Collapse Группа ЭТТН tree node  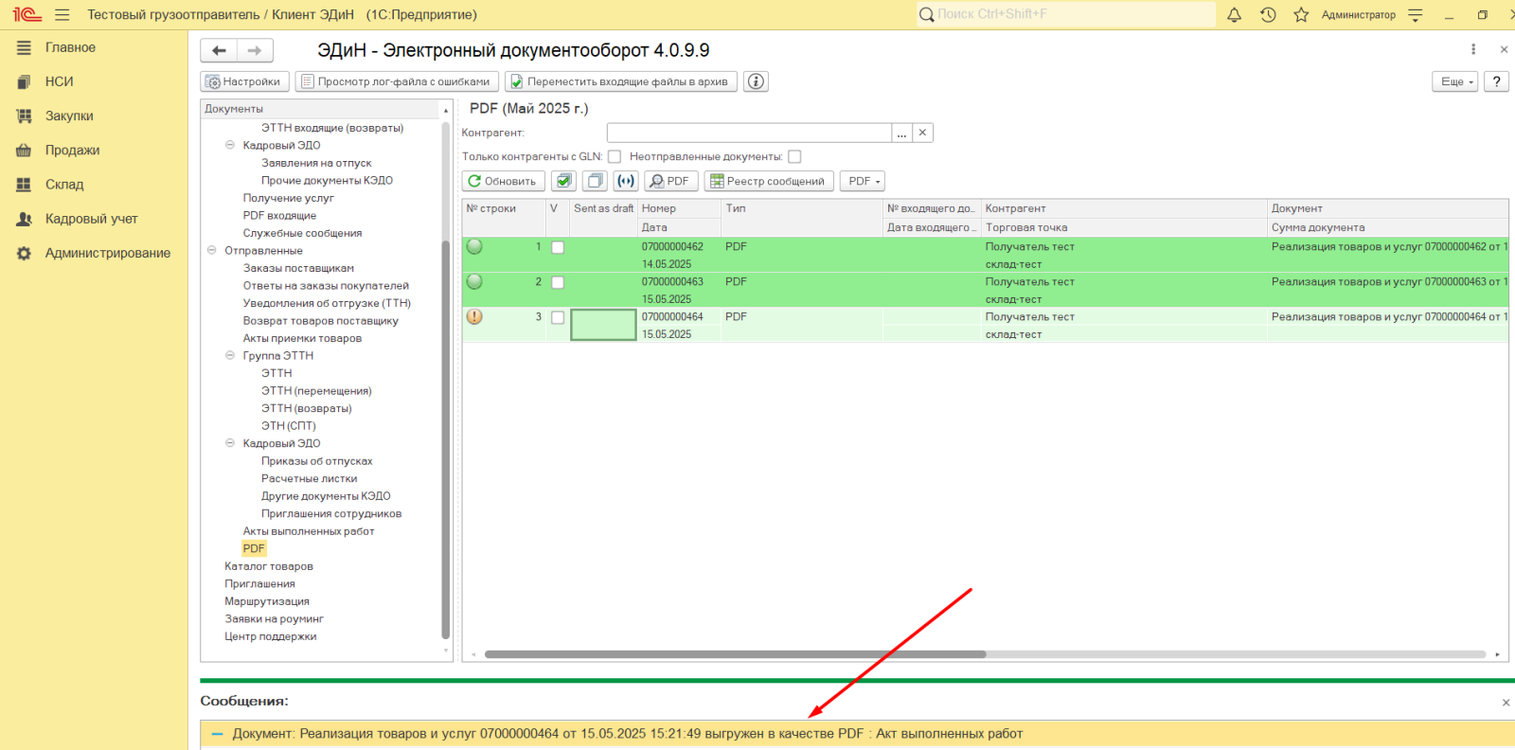(229, 356)
